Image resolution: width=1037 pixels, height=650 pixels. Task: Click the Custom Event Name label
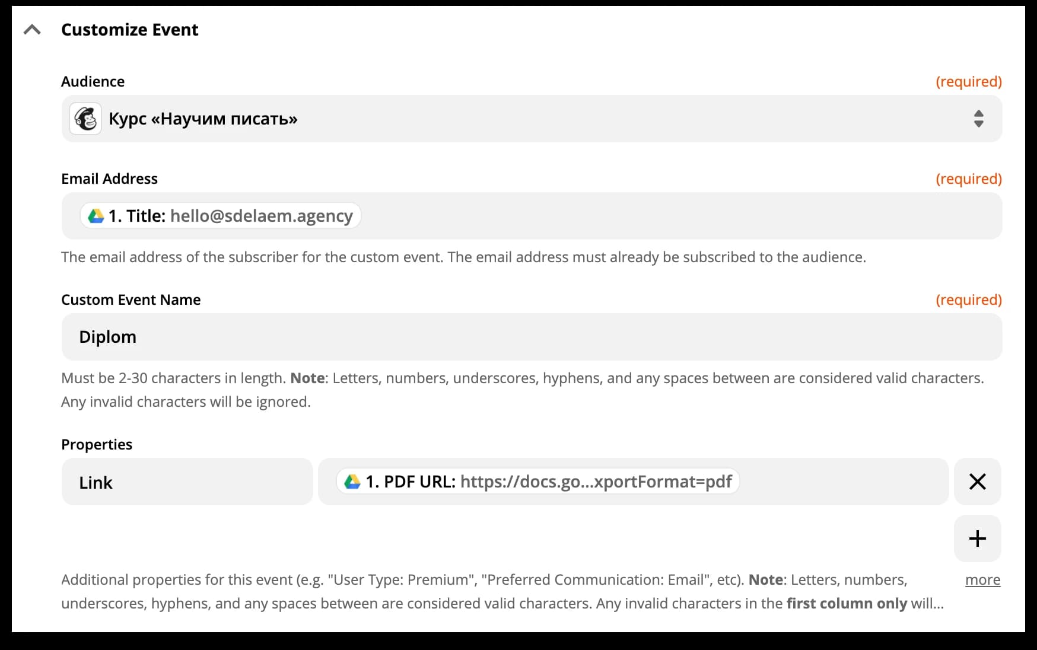tap(131, 299)
